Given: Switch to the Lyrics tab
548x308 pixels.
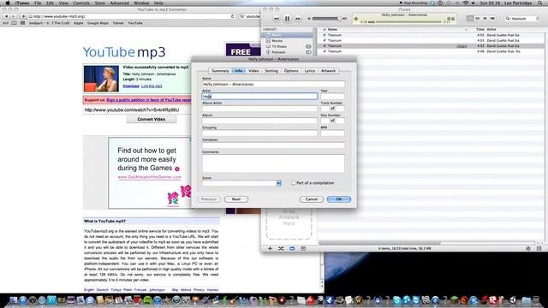Looking at the screenshot, I should coord(310,71).
